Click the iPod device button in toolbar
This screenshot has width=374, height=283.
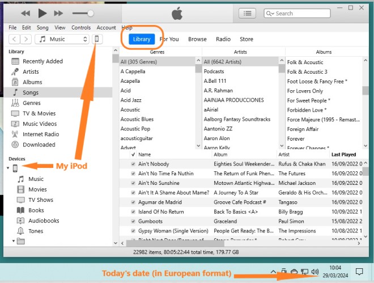pos(97,39)
